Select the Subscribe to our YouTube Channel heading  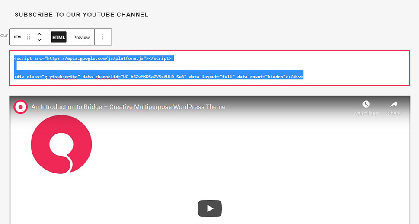point(81,15)
